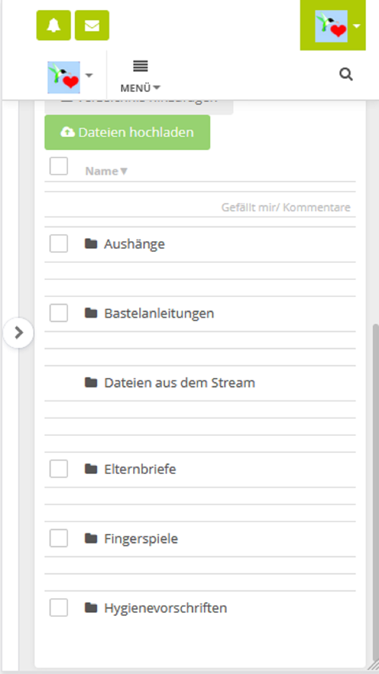Open the Aushänge folder icon
This screenshot has height=674, width=379.
click(90, 243)
